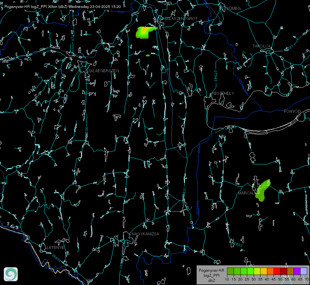Select the bright green 25–30 dBZ legend swatch

click(x=250, y=271)
